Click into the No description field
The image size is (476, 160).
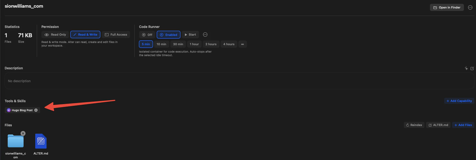(x=239, y=81)
